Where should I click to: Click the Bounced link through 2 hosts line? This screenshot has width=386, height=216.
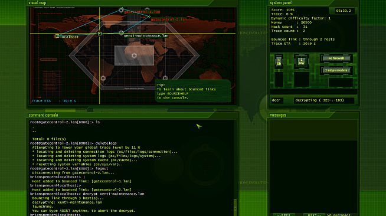303,39
